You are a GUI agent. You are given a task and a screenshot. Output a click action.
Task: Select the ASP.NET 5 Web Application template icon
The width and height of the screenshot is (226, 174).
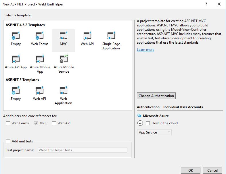point(64,90)
